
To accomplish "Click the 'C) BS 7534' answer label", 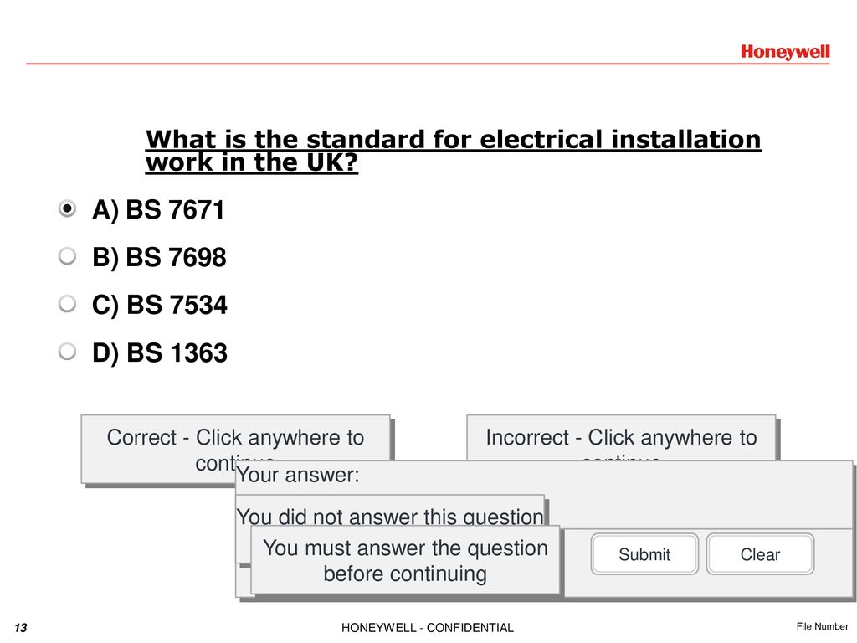I will point(160,305).
